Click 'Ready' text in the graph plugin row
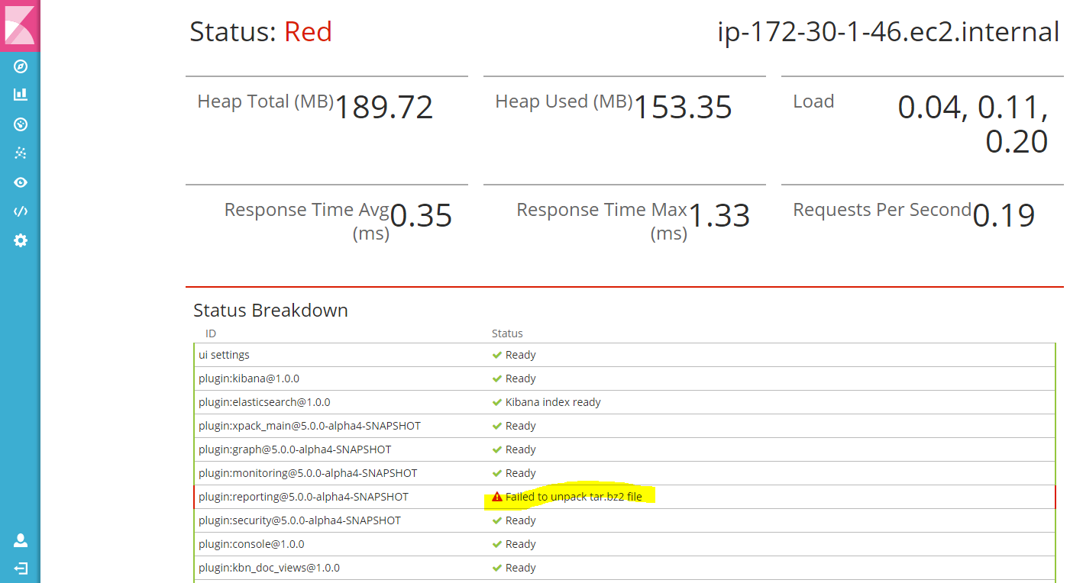Screen dimensions: 1070x583 tap(521, 449)
